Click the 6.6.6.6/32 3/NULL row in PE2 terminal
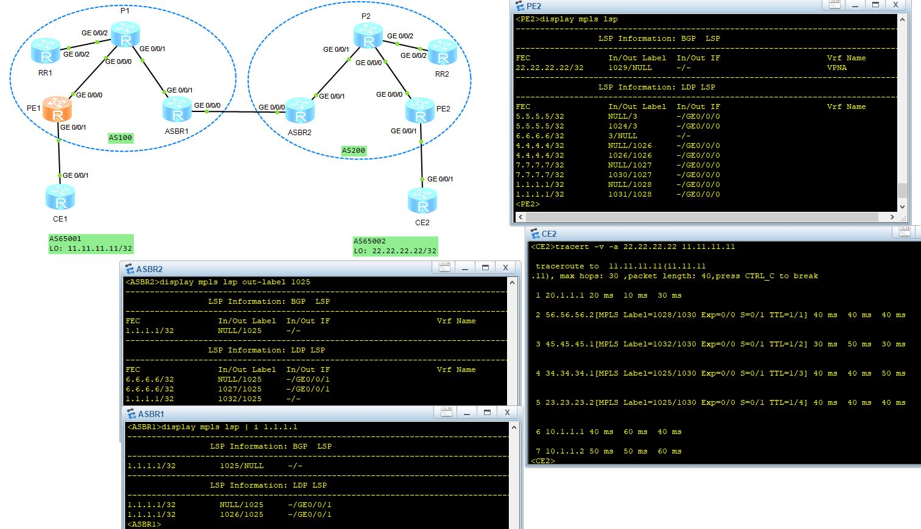The height and width of the screenshot is (529, 921). (604, 136)
